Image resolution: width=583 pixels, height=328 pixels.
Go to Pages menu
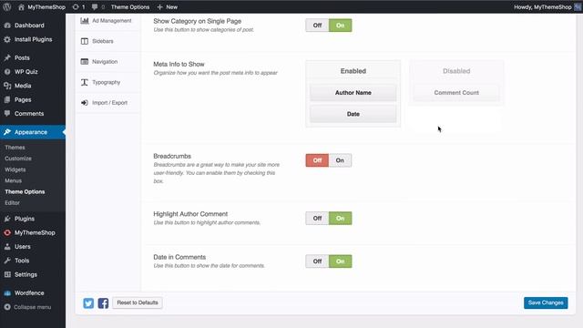coord(23,99)
